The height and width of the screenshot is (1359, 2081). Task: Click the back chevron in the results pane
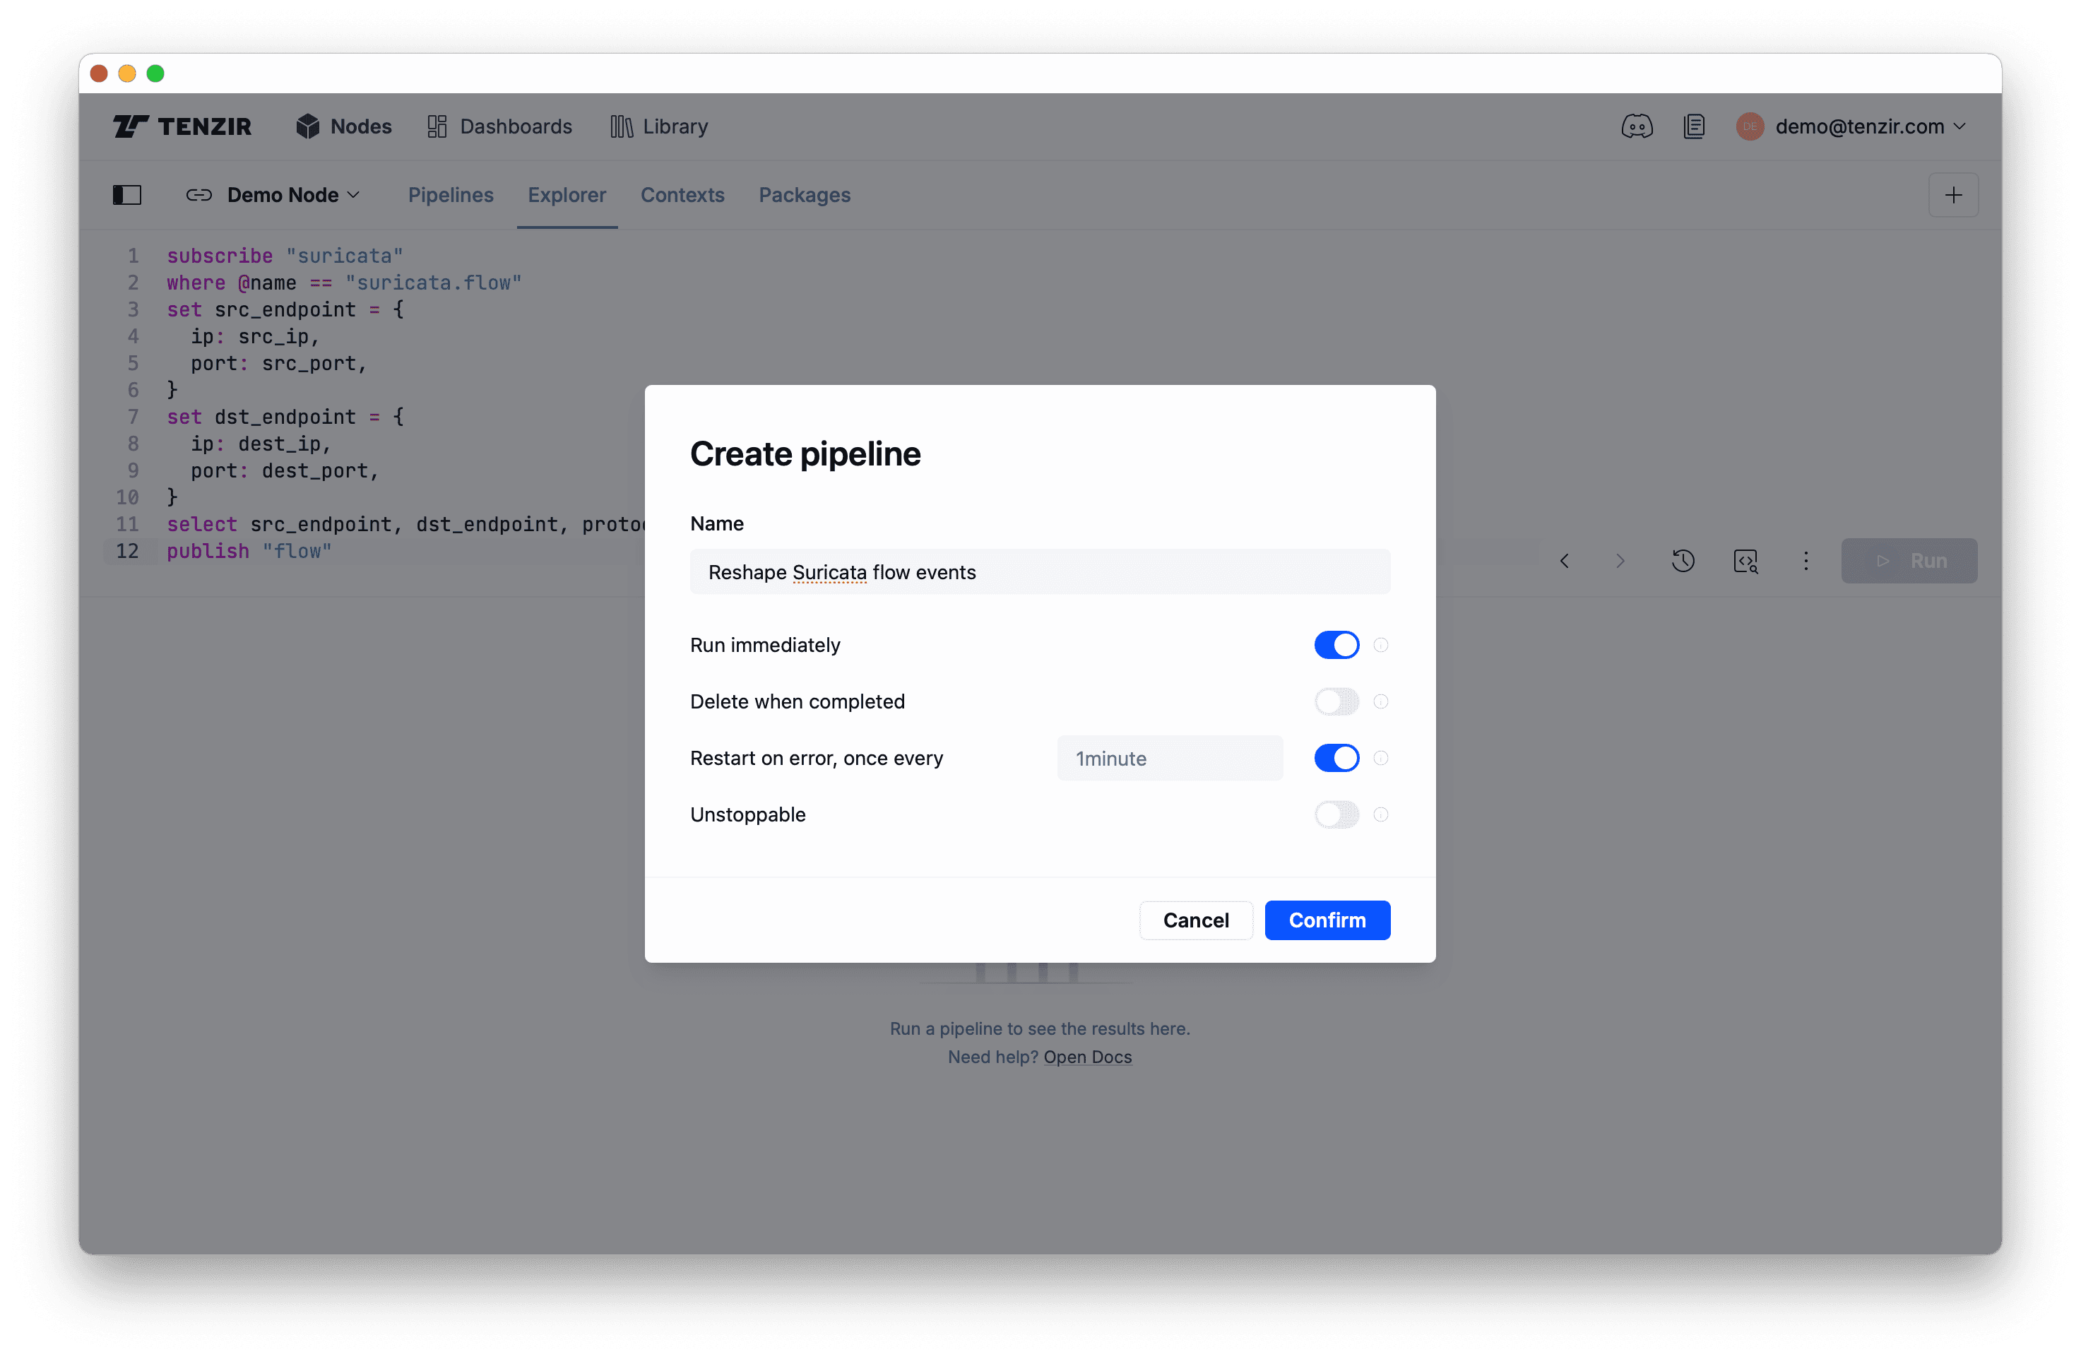pyautogui.click(x=1564, y=561)
